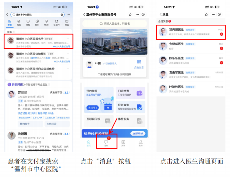Open three-dot menu on 消息 page
230x177 pixels.
coord(214,14)
